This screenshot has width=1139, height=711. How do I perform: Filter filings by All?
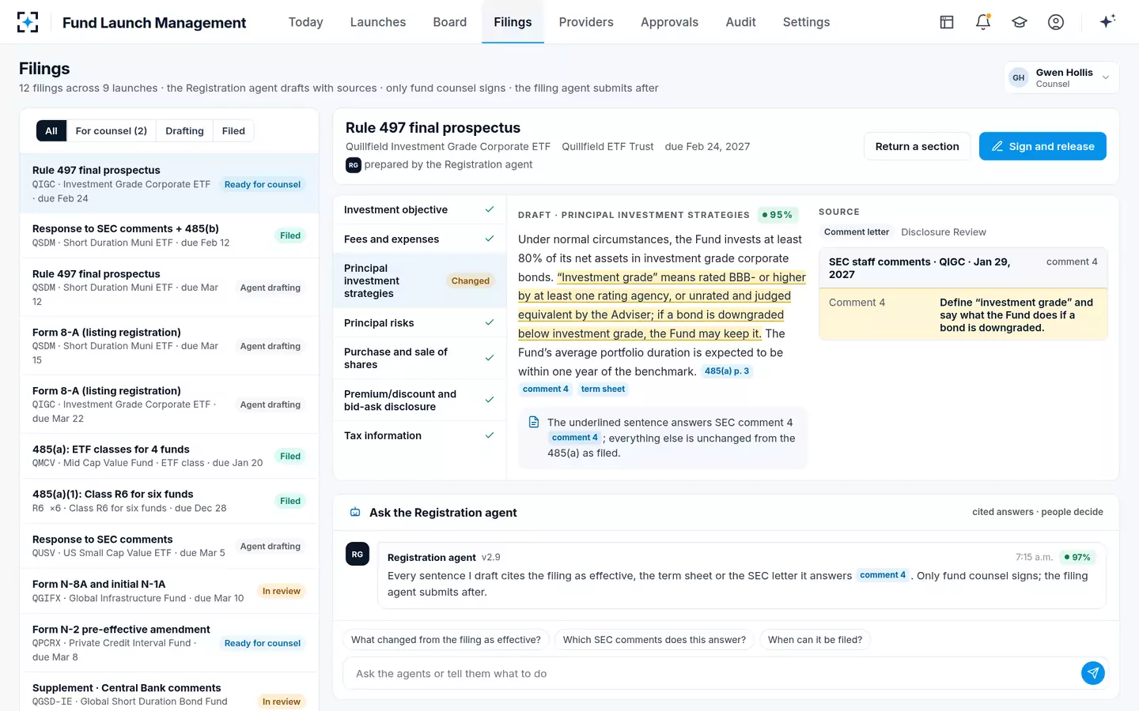51,131
